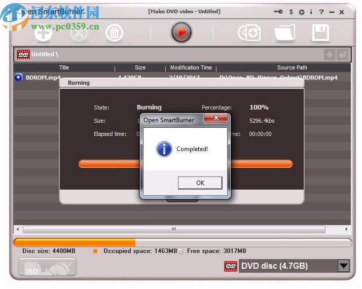
Task: Sort by the Size column header
Action: click(x=140, y=67)
